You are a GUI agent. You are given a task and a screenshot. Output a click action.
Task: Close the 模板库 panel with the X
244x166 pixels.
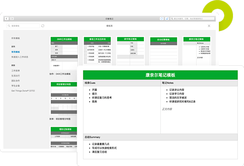tap(209, 26)
